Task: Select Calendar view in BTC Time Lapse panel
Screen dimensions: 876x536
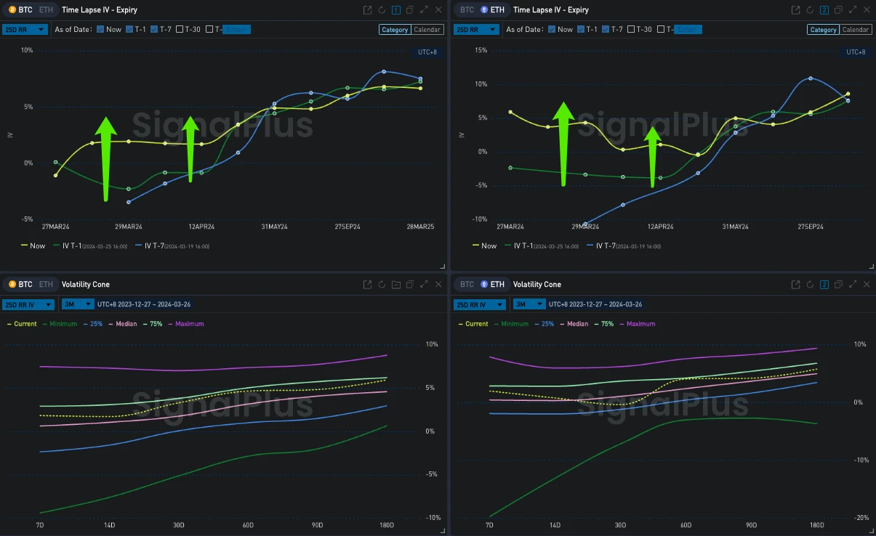Action: [427, 30]
